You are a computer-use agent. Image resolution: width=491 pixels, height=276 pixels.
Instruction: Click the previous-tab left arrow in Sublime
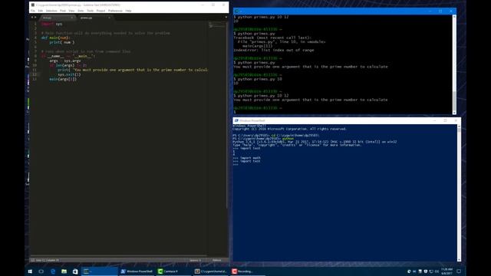pos(32,18)
